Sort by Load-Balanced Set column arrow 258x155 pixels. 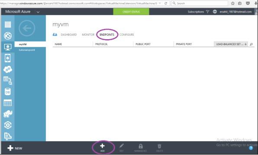(x=245, y=44)
